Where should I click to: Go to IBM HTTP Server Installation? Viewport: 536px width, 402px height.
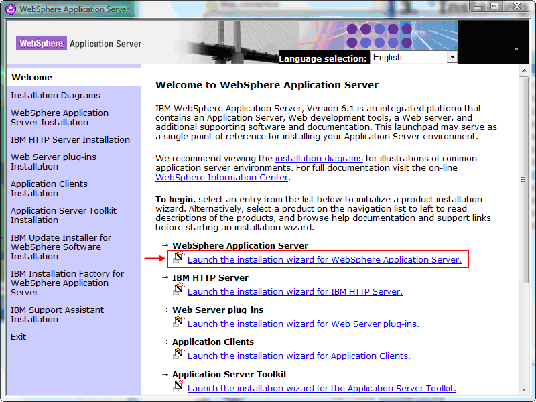coord(70,140)
